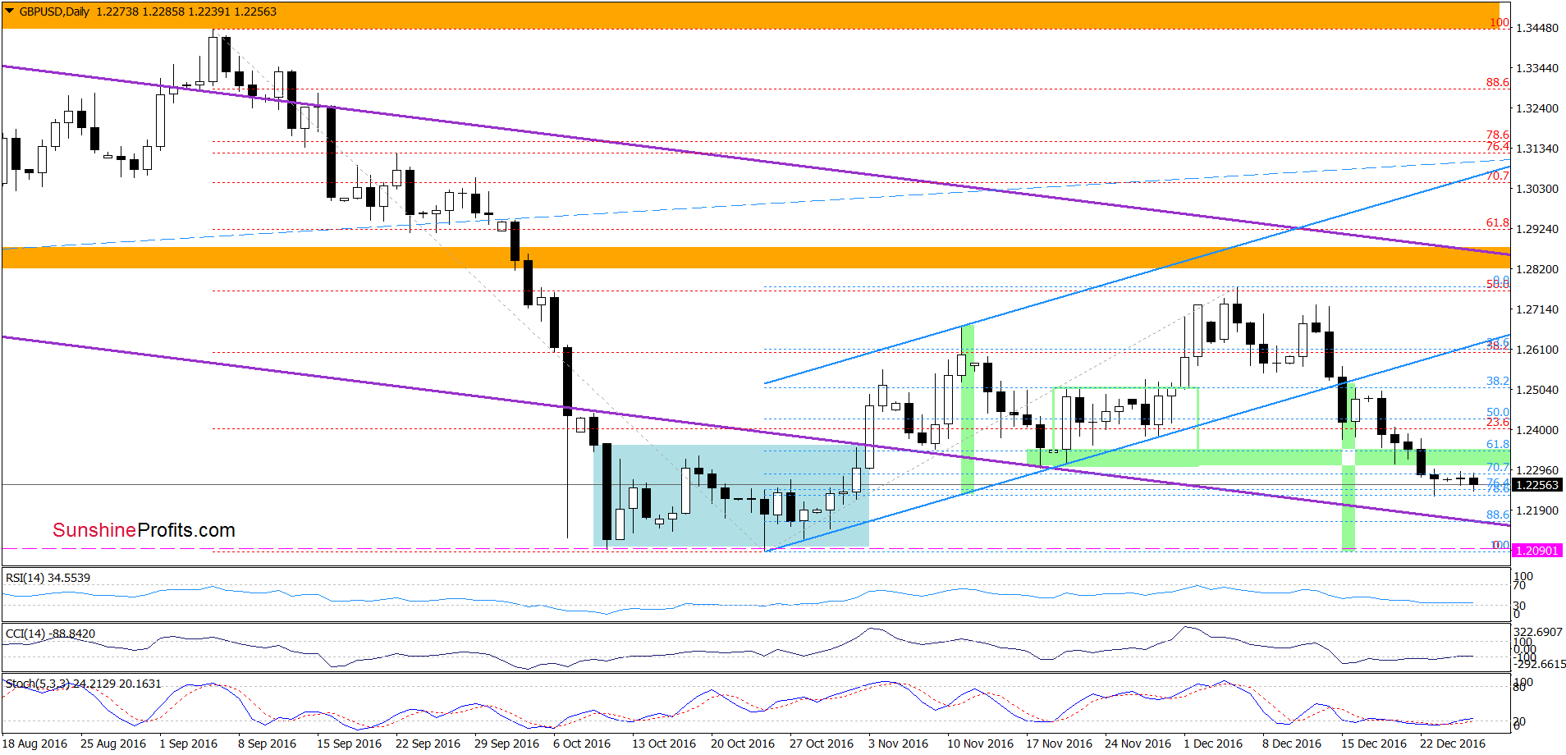Click the 1.29240 price scale value
Image resolution: width=1566 pixels, height=755 pixels.
[x=1536, y=229]
